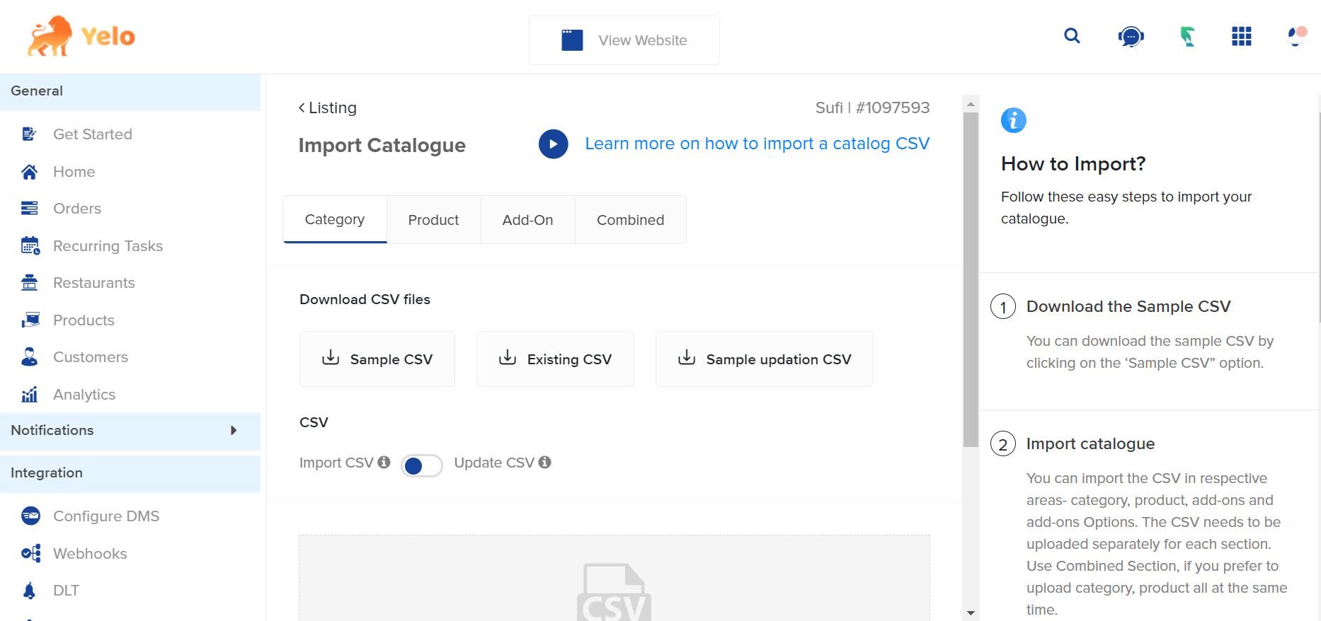Toggle Import CSV to Update CSV switch
This screenshot has height=621, width=1321.
click(421, 465)
